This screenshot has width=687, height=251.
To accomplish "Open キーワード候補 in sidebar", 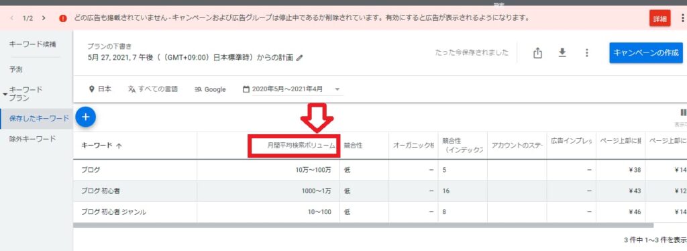I will tap(33, 44).
